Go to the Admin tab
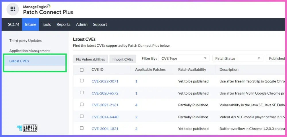 click(82, 24)
